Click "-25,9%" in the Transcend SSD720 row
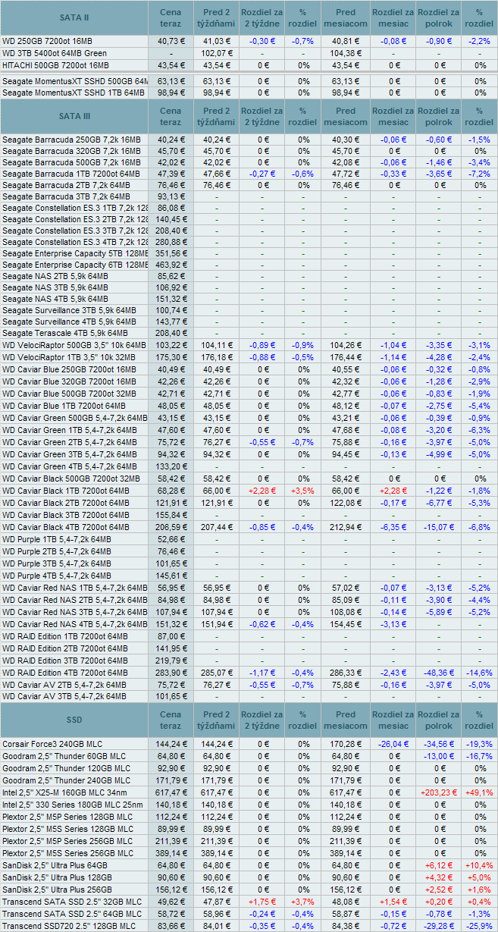 479,926
